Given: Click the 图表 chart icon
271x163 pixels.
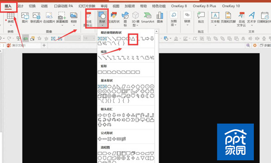Looking at the screenshot, I should [x=160, y=16].
